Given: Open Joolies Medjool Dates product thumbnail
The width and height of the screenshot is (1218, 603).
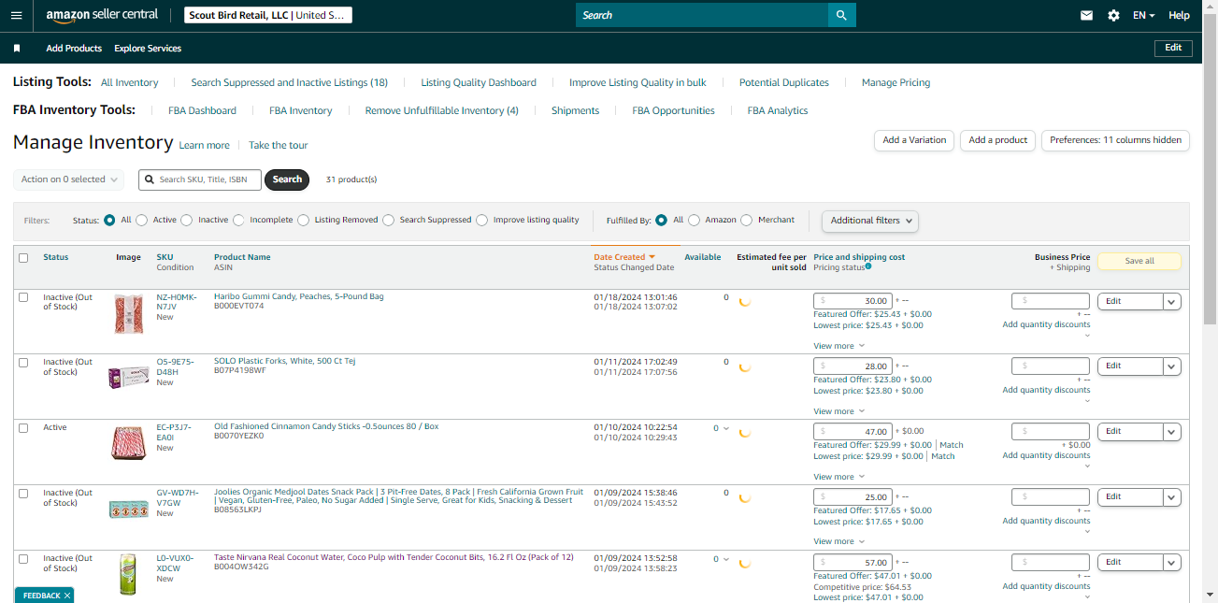Looking at the screenshot, I should tap(129, 510).
